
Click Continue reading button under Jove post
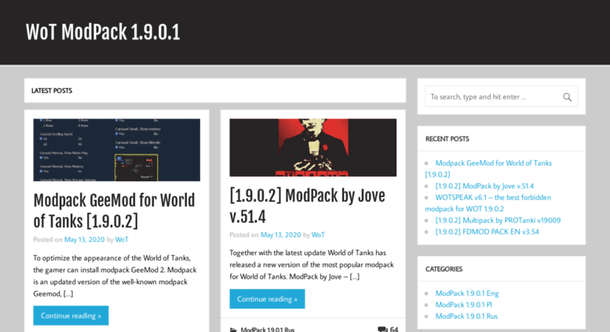(267, 298)
